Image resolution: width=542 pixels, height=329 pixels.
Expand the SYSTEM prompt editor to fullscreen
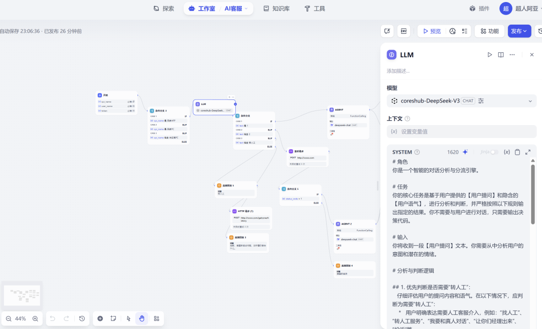528,152
